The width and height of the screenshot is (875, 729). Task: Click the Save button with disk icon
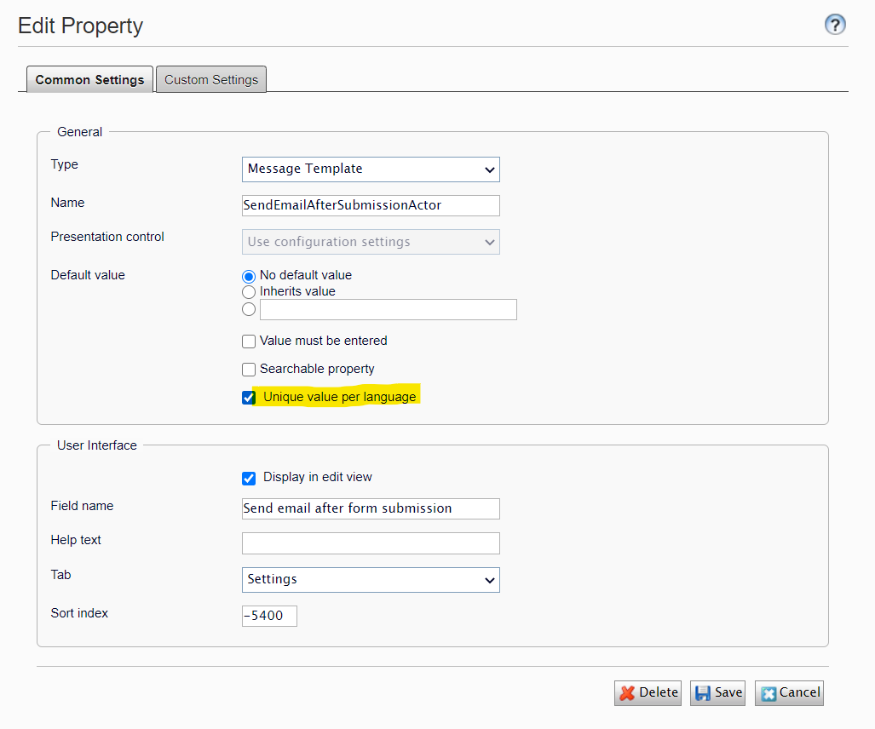point(717,692)
